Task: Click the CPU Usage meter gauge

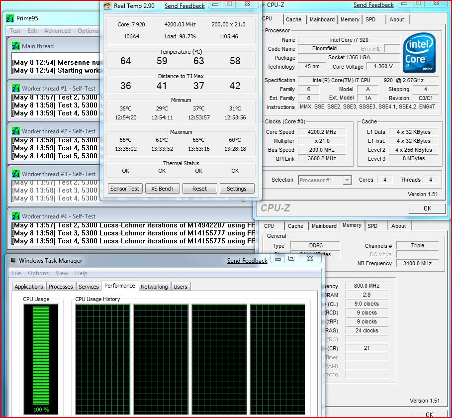Action: (x=41, y=359)
